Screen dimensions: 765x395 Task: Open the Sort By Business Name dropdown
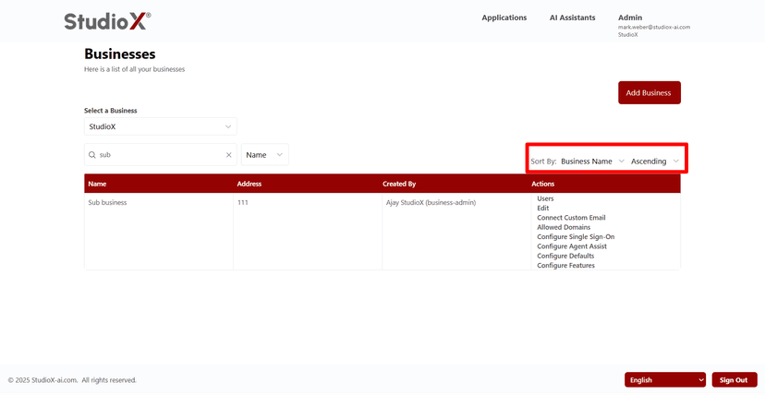click(592, 162)
